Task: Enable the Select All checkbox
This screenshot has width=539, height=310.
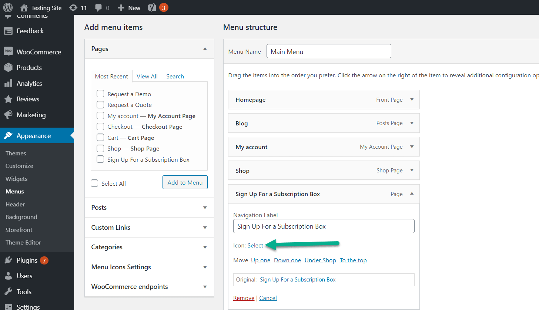Action: click(94, 183)
